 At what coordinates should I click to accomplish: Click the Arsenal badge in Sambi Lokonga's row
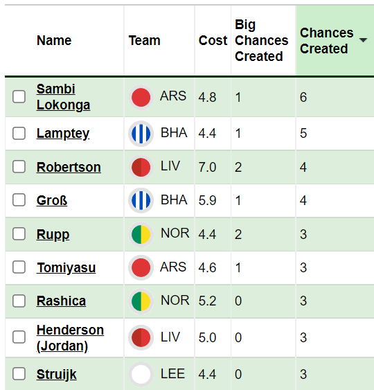click(x=141, y=97)
